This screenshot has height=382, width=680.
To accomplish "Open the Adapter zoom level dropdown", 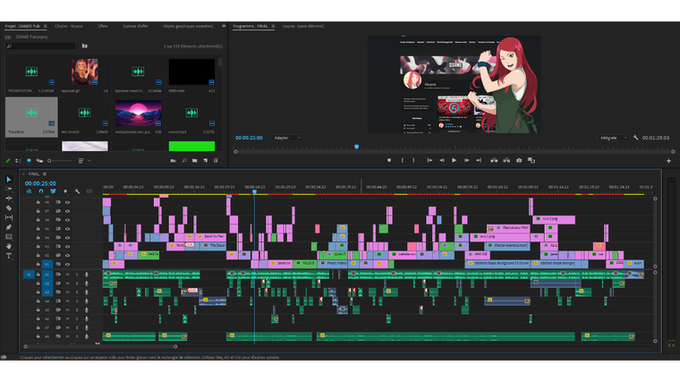I will [x=287, y=138].
